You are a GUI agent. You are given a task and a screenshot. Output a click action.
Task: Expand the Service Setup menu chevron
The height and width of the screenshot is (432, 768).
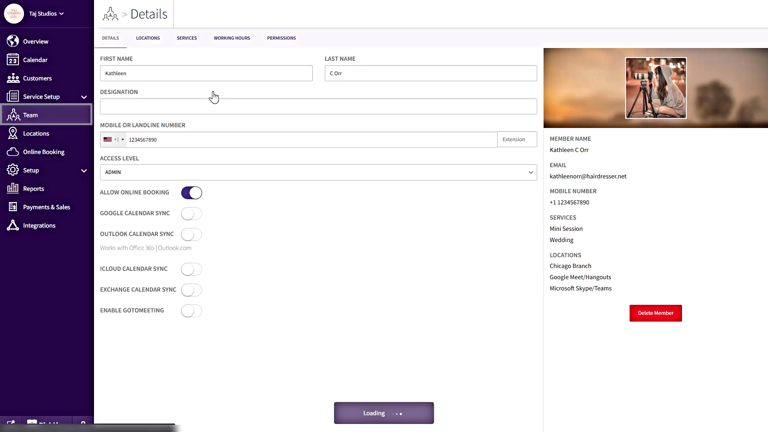[x=84, y=97]
